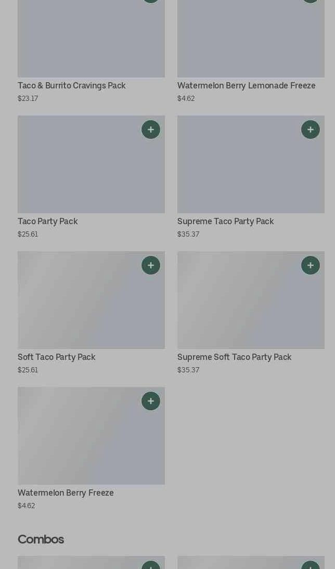
Task: Select the Watermelon Berry Freeze name
Action: pyautogui.click(x=66, y=493)
